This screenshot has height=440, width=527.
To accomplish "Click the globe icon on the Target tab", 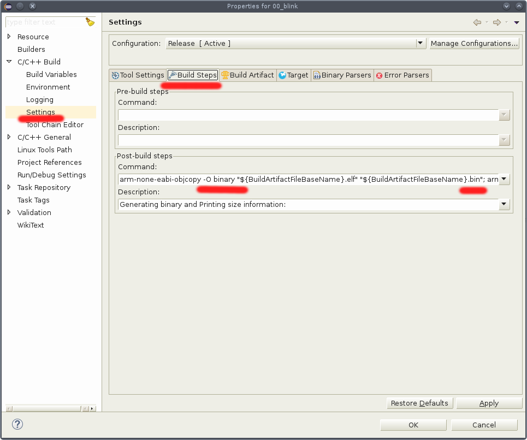I will (x=283, y=75).
